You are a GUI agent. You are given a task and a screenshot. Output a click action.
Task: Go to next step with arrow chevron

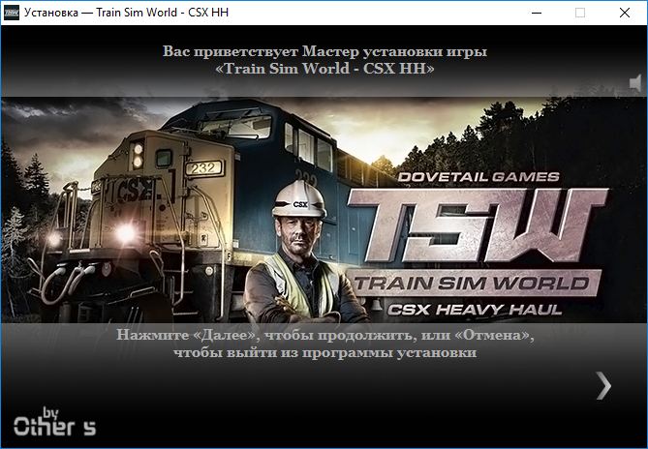pyautogui.click(x=603, y=385)
